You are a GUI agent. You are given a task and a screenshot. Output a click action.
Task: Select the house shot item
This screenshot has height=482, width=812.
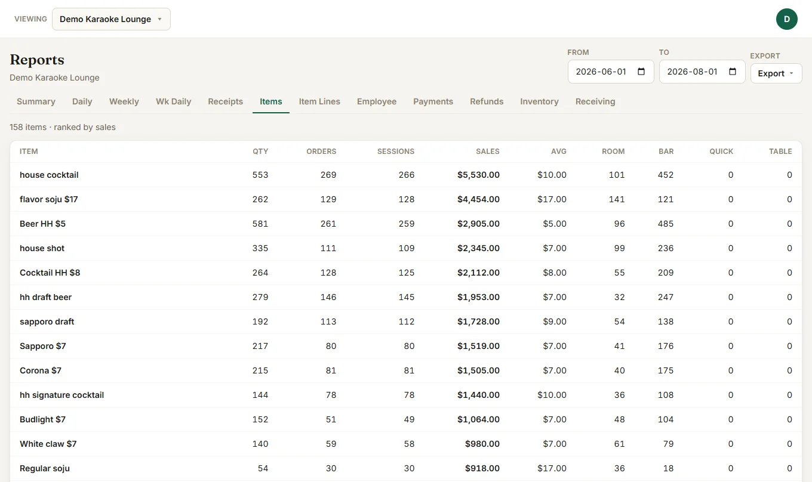[42, 248]
